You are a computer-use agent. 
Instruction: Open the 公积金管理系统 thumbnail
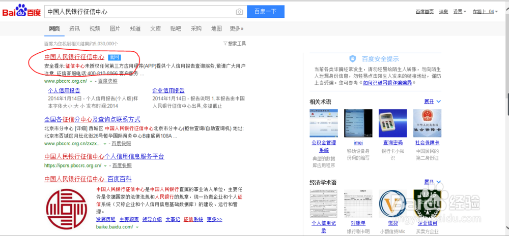[x=324, y=122]
